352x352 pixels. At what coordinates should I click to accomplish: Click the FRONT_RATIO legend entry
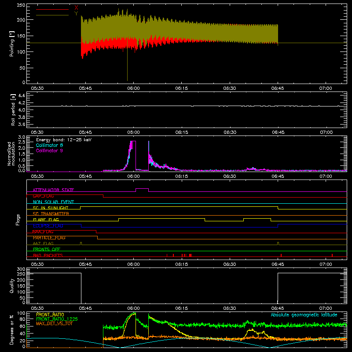[50, 315]
